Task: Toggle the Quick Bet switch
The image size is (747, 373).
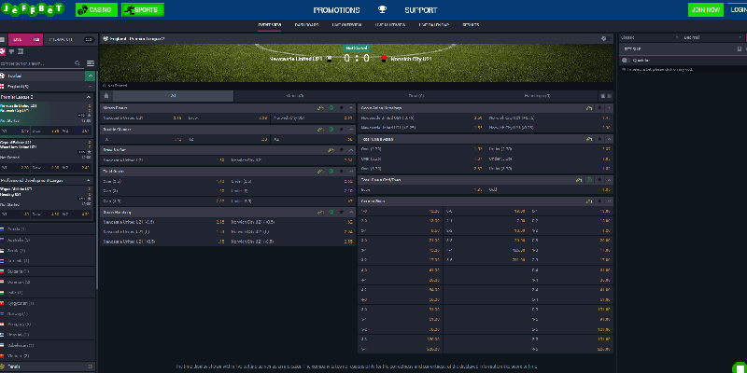Action: (626, 61)
